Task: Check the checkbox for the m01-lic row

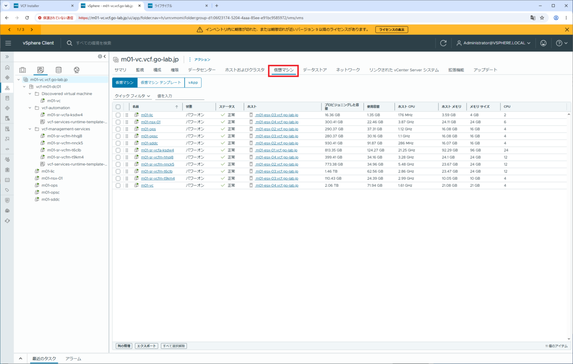Action: point(118,115)
